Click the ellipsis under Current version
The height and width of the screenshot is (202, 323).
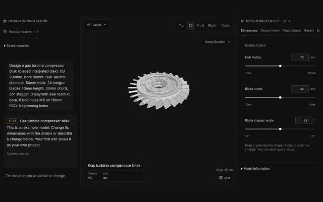(11, 163)
